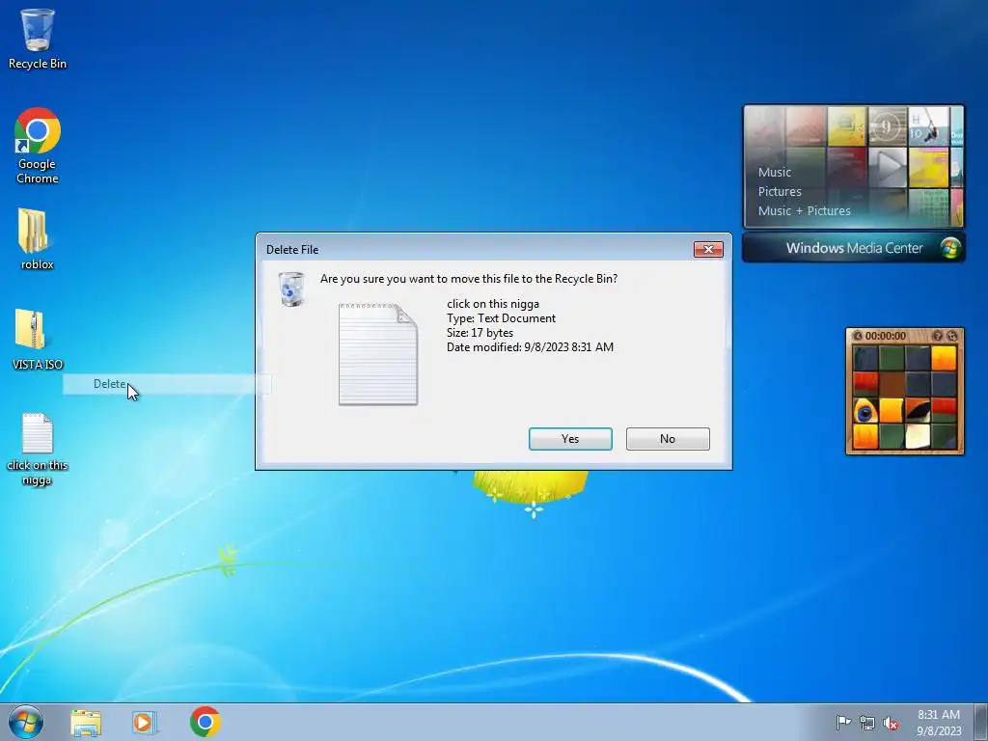Select the text document icon on the desktop

pyautogui.click(x=38, y=450)
